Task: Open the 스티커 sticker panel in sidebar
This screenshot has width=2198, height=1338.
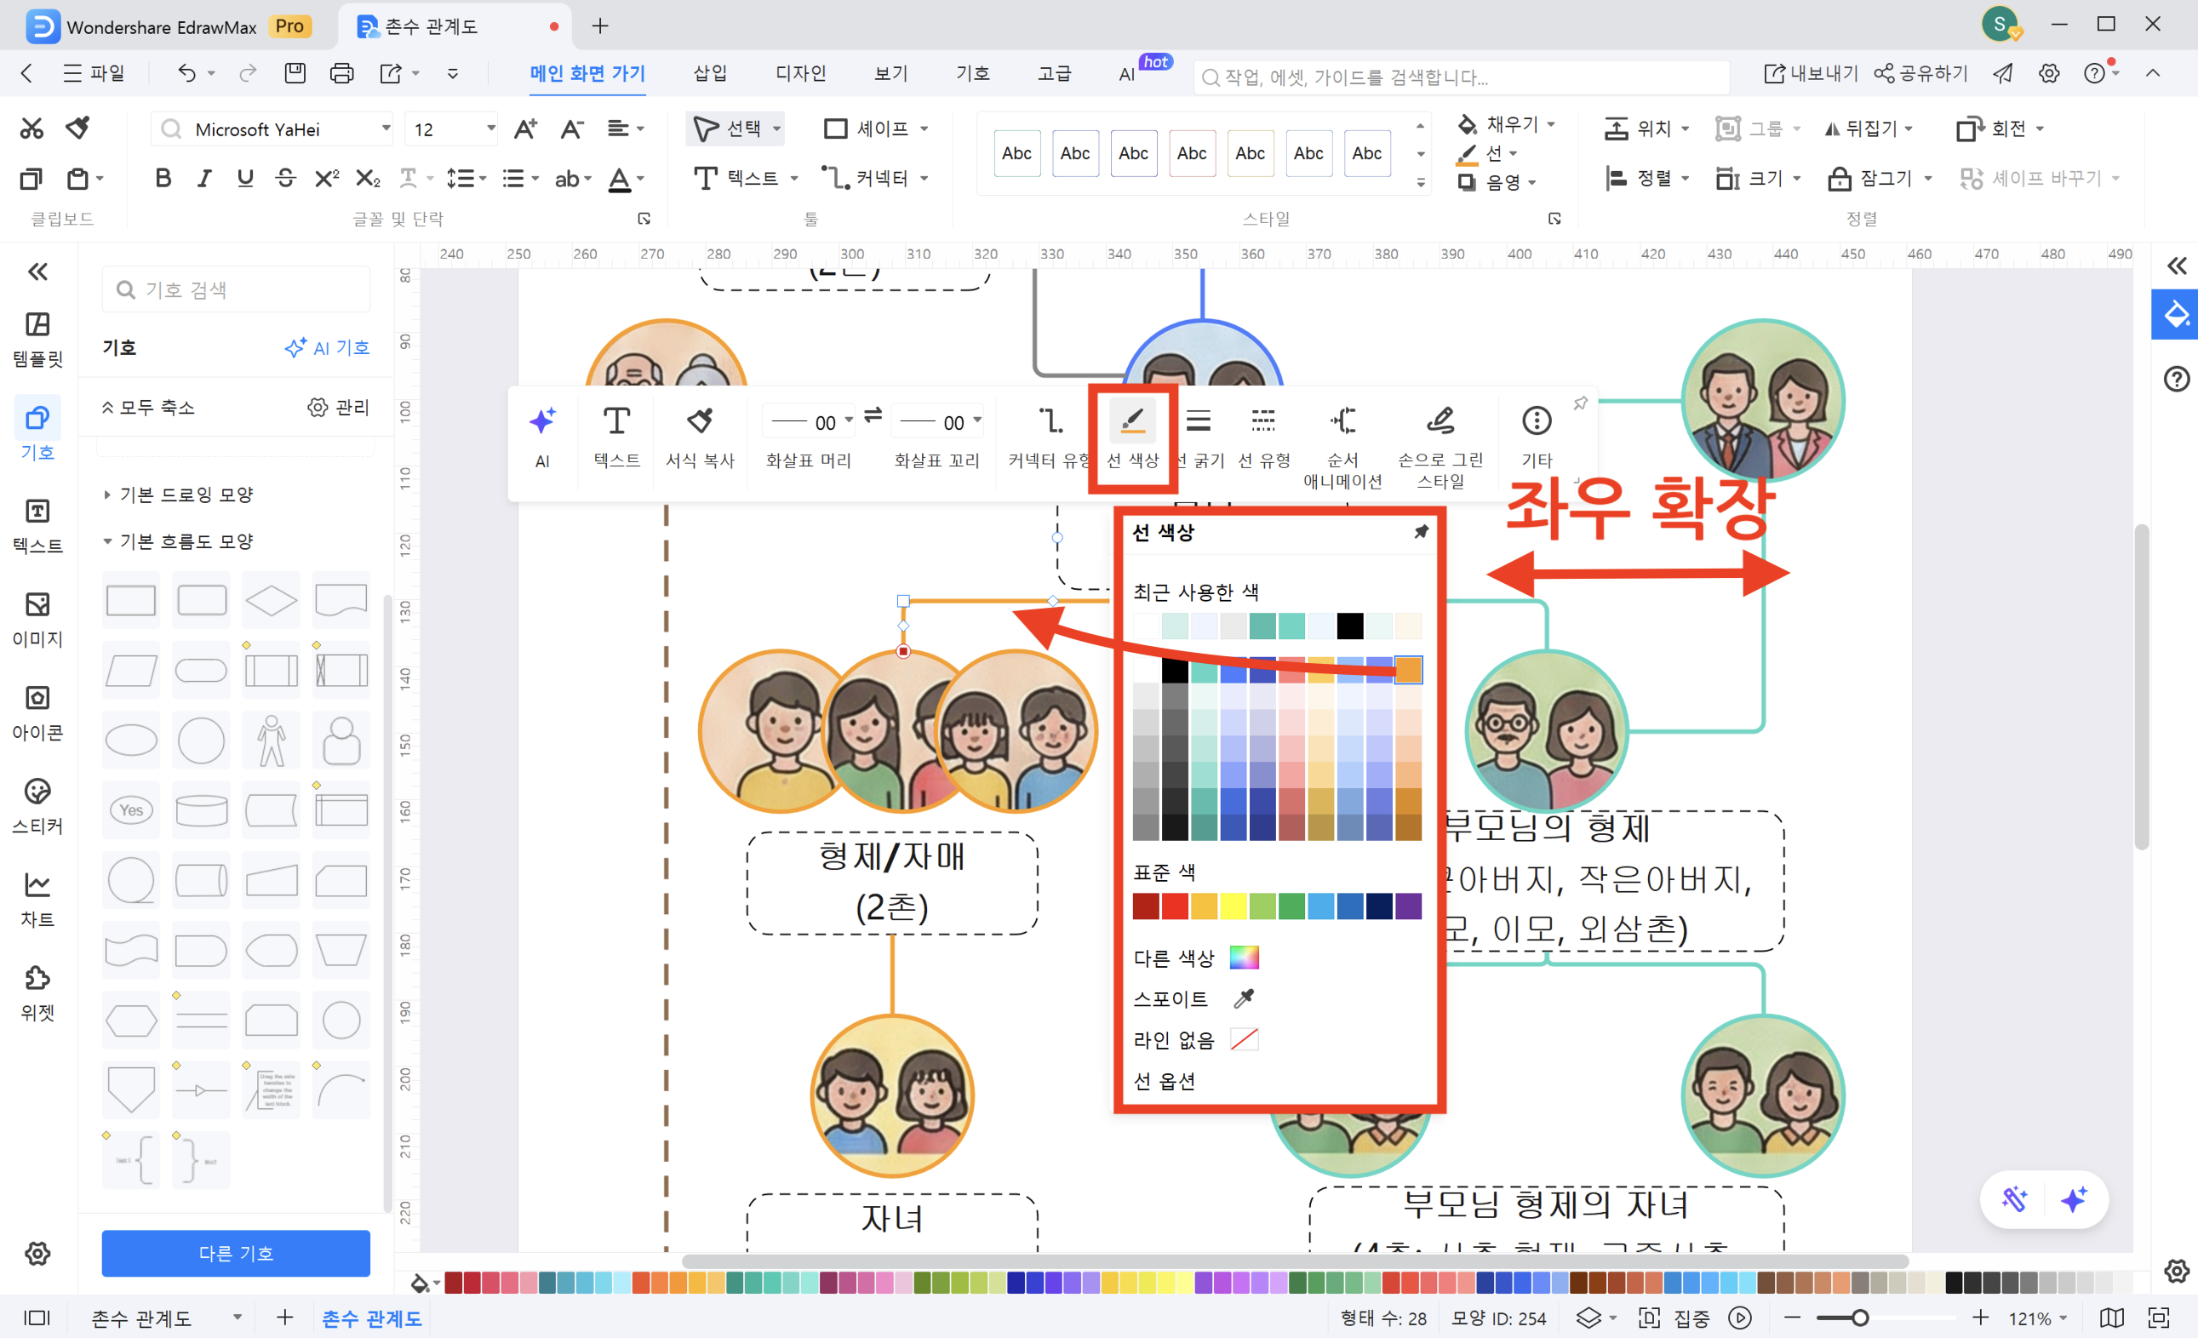Action: 37,804
